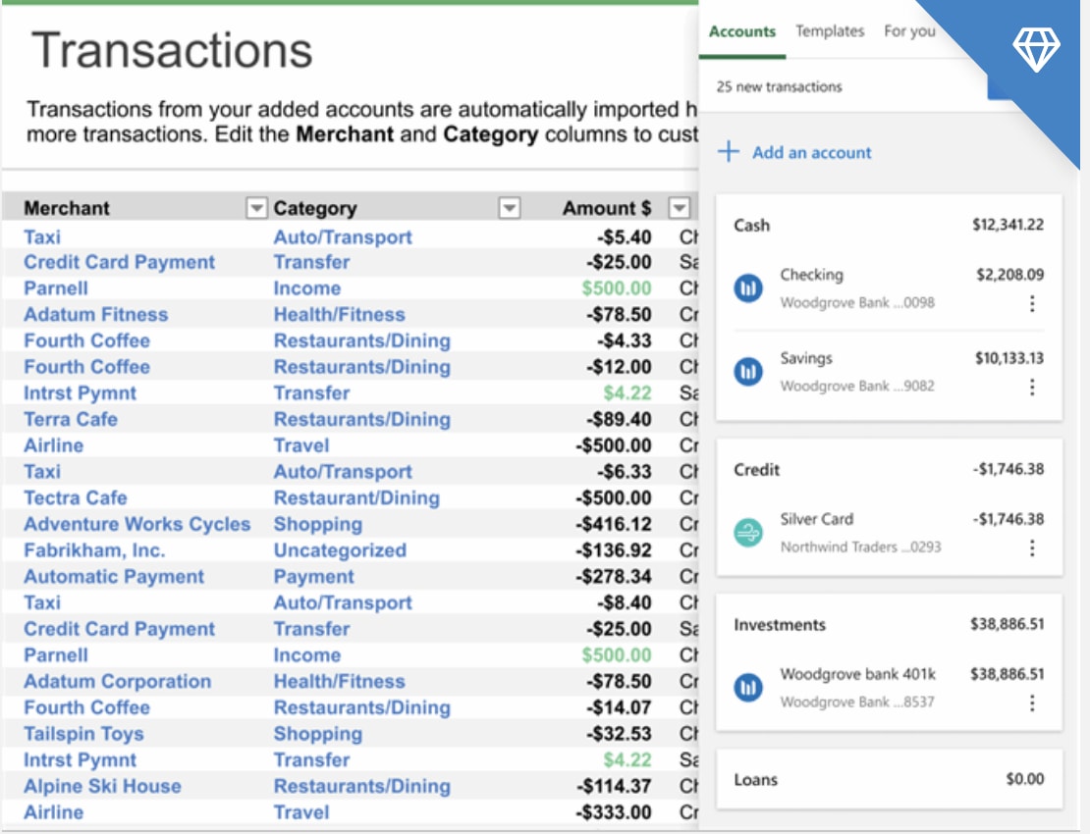This screenshot has height=834, width=1090.
Task: Click the 25 new transactions notification
Action: [776, 87]
